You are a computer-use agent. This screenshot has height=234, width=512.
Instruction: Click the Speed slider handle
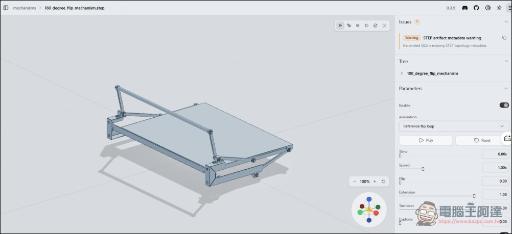(423, 169)
